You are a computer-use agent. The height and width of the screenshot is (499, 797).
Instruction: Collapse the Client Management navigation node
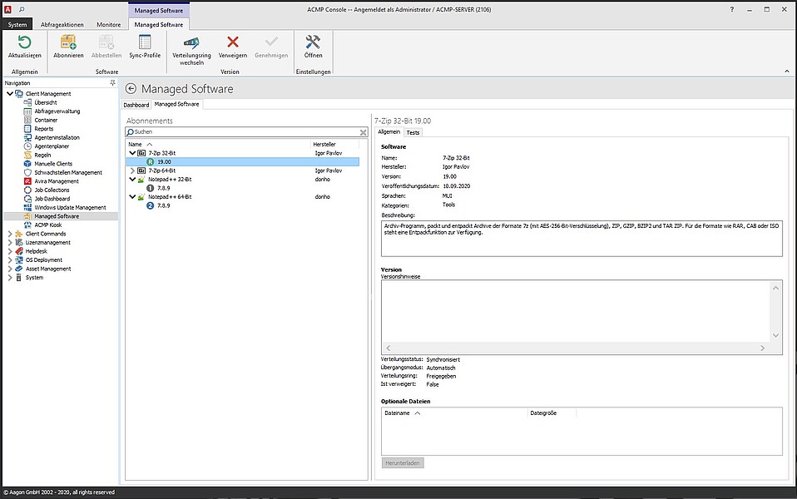[10, 94]
